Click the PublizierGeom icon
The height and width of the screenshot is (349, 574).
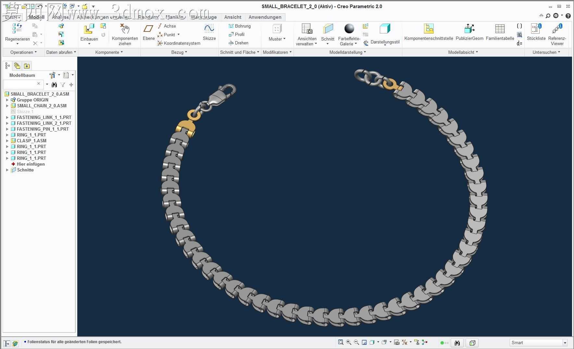(469, 29)
